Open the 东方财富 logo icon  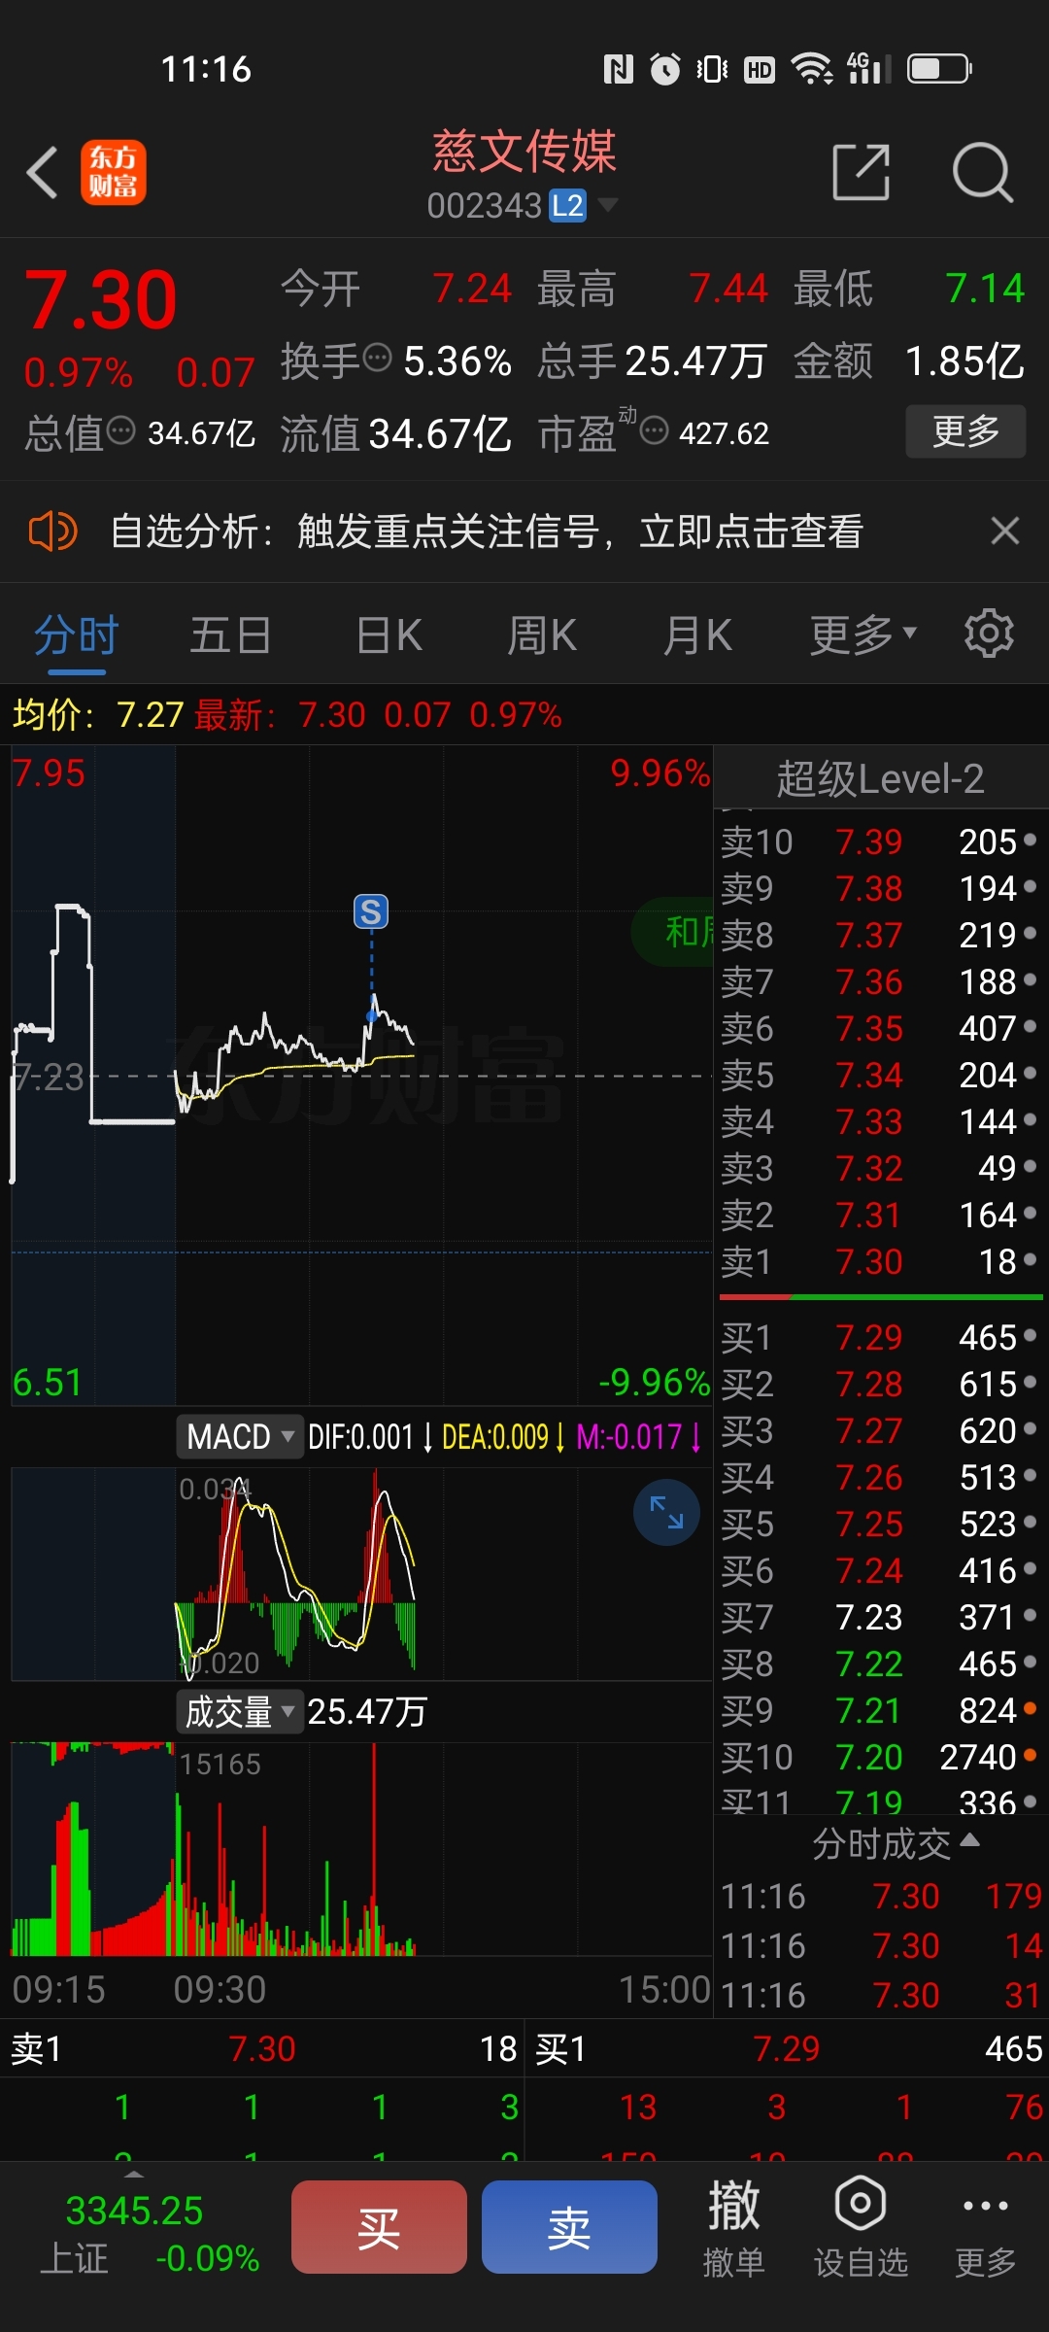click(114, 172)
